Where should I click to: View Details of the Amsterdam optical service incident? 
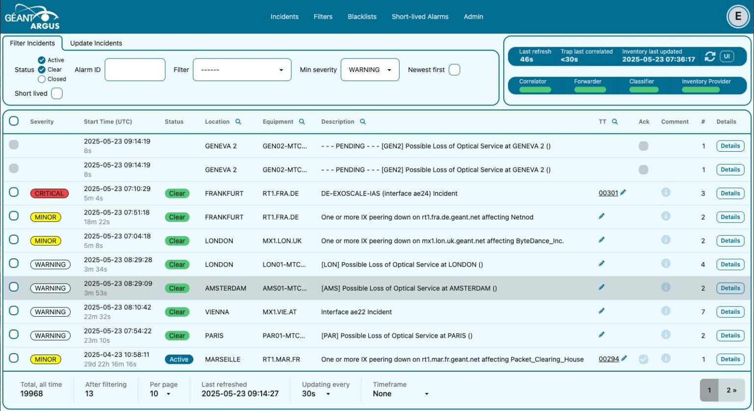[730, 288]
